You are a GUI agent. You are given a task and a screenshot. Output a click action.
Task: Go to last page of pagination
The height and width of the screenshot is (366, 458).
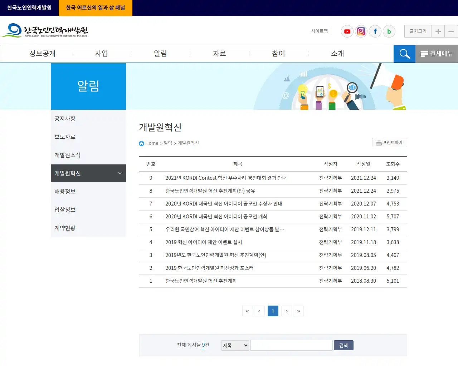click(298, 311)
